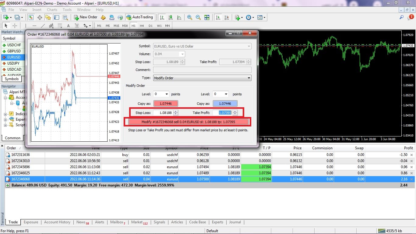Expand the Scripts node in Navigator
The height and width of the screenshot is (234, 416).
pyautogui.click(x=5, y=125)
